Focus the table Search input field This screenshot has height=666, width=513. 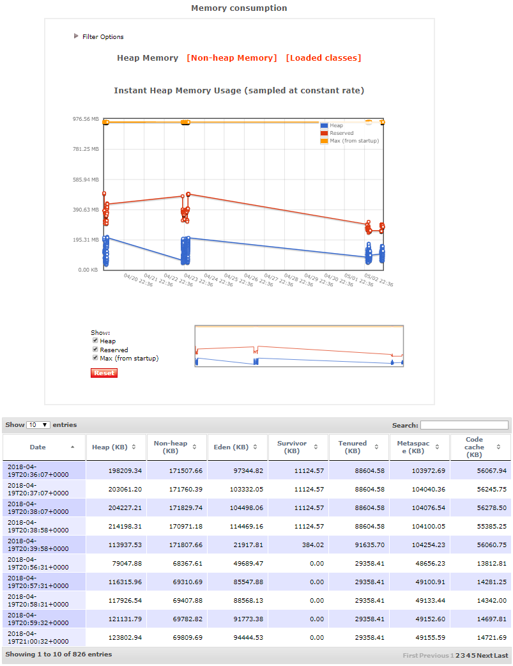coord(464,425)
